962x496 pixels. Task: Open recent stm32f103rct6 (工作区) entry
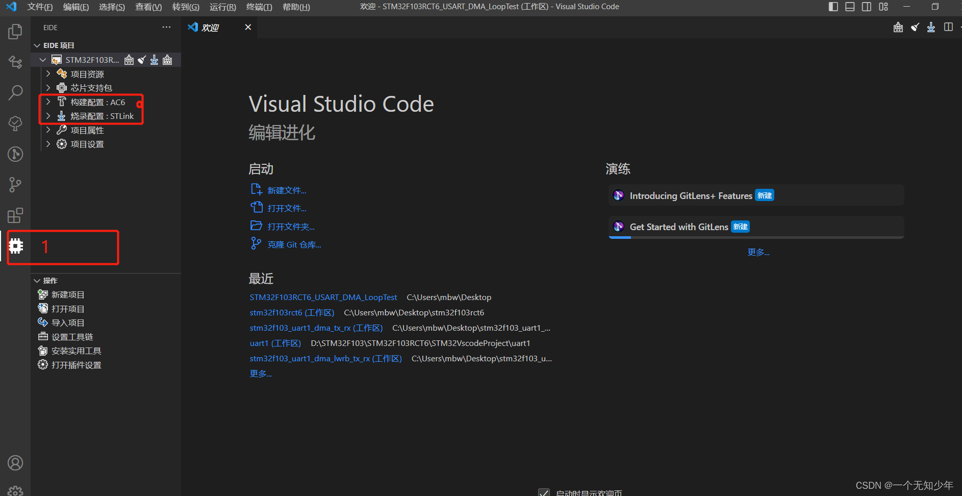[x=292, y=312]
